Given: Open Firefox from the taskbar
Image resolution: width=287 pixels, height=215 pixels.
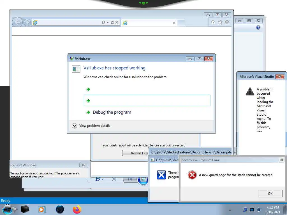Looking at the screenshot, I should [77, 209].
